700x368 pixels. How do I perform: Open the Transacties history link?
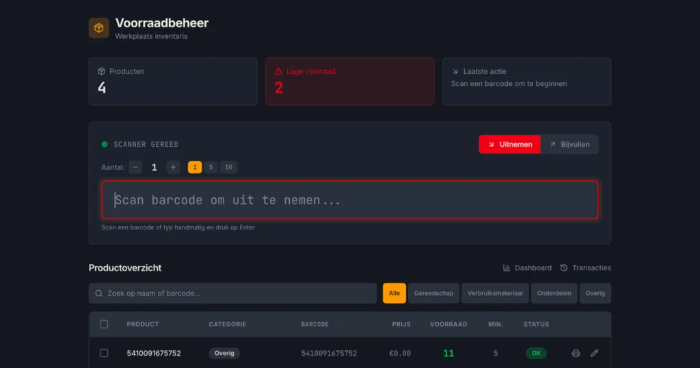(586, 268)
